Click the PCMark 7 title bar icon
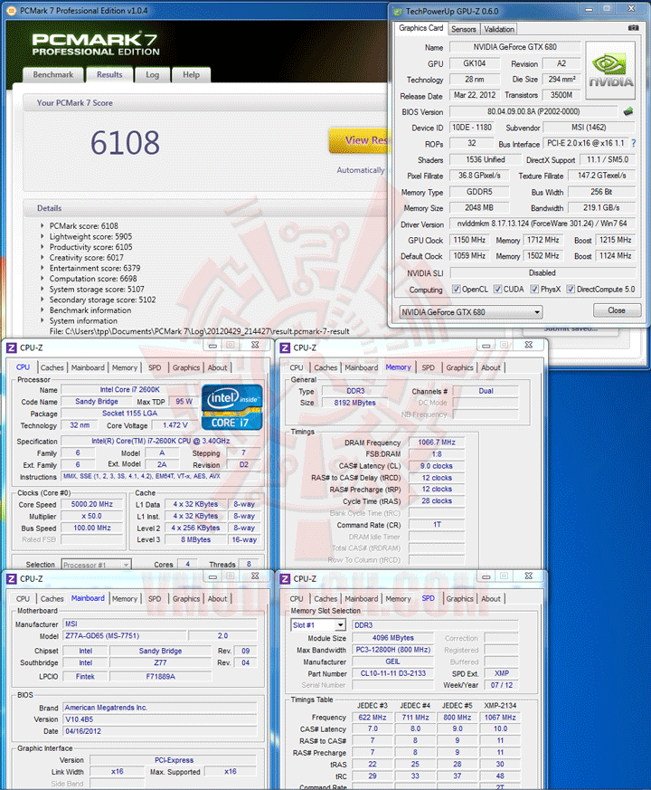Viewport: 651px width, 790px height. coord(12,11)
